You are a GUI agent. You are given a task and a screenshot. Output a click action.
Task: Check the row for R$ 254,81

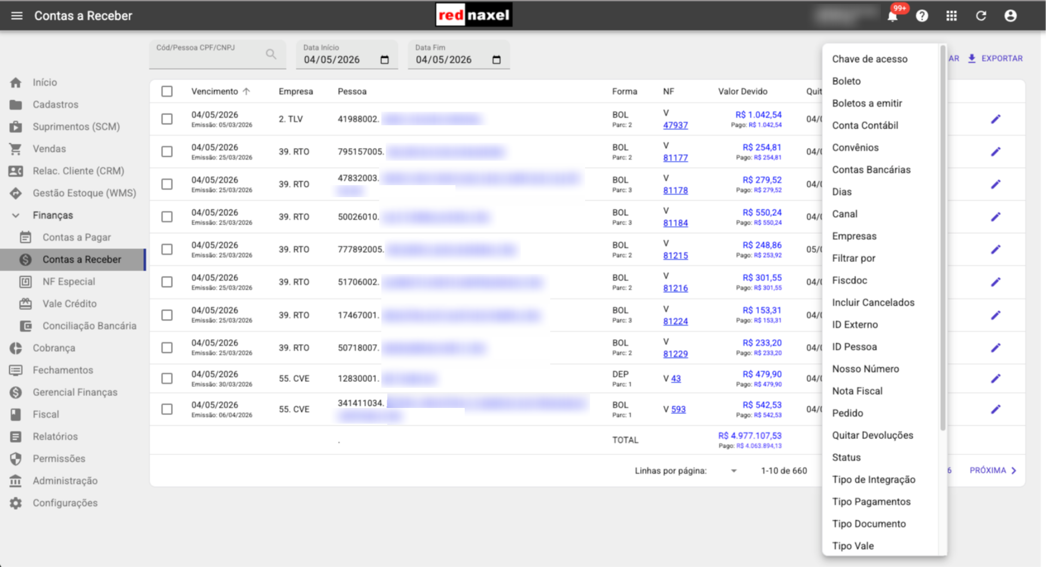coord(167,152)
